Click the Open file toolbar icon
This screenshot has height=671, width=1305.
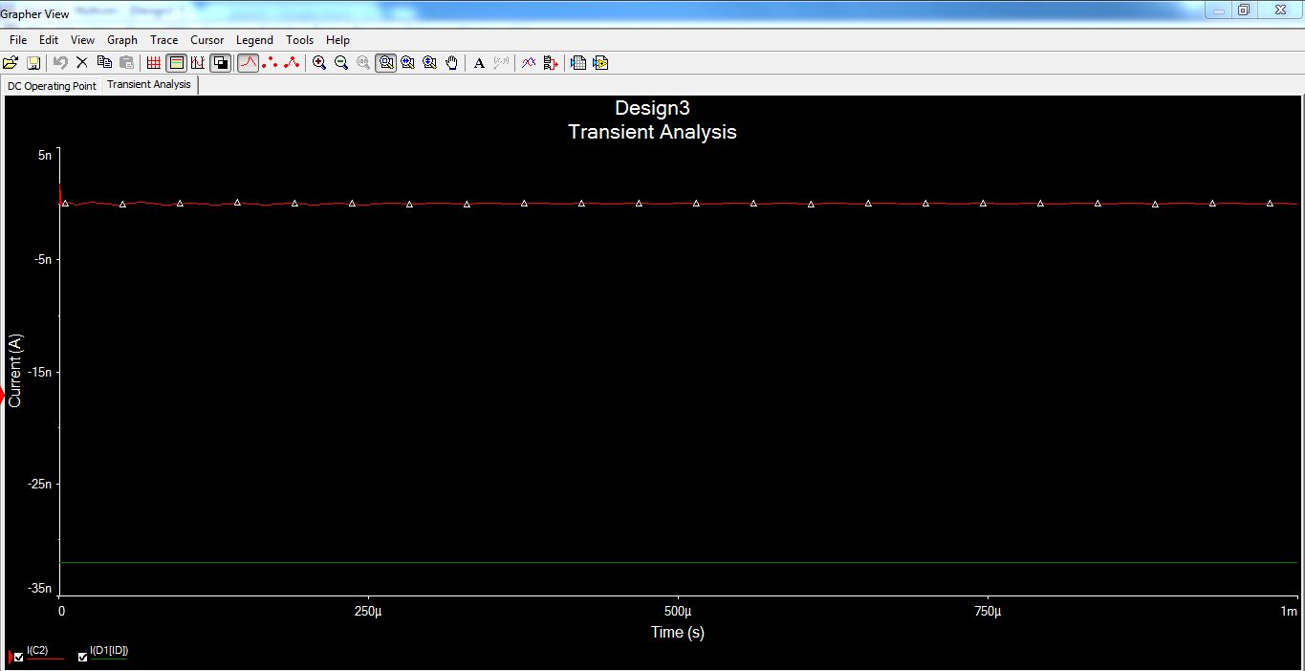[x=11, y=63]
